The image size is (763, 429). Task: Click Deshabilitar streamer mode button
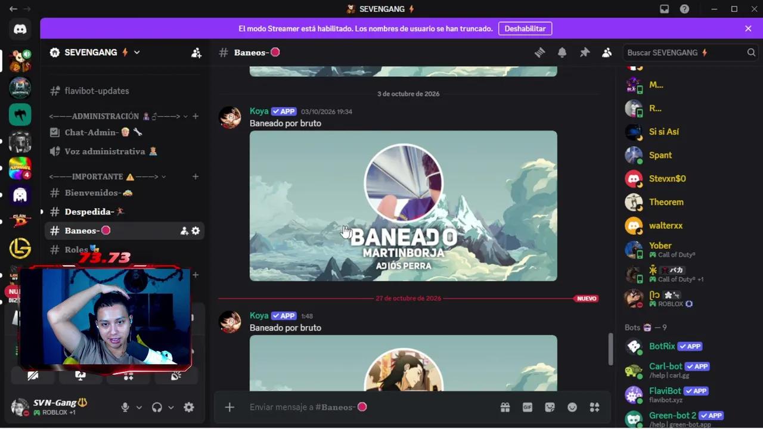525,29
